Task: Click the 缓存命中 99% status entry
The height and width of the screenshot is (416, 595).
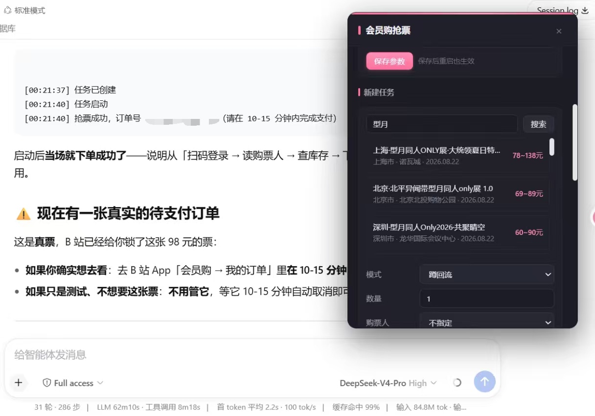Action: point(356,407)
